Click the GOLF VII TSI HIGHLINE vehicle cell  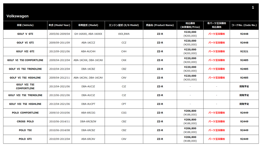[x=25, y=104]
